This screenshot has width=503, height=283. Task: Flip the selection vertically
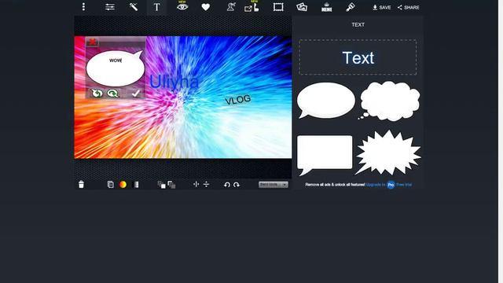(206, 184)
